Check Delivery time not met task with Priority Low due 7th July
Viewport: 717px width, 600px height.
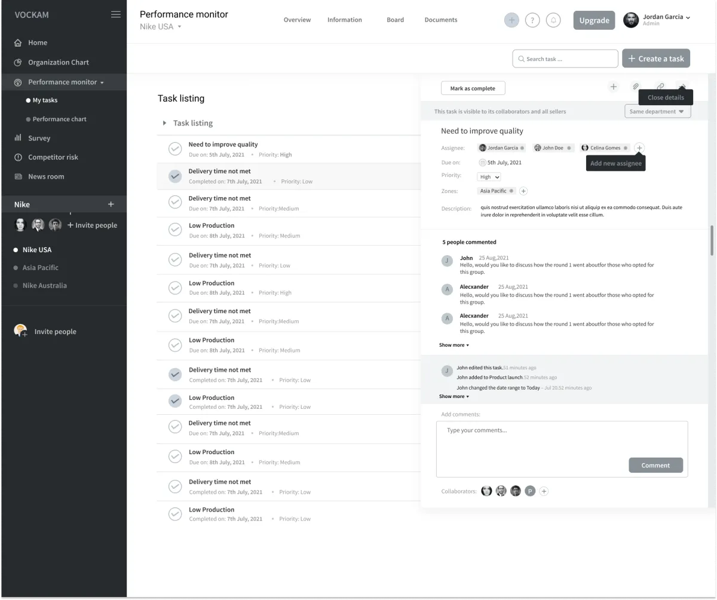(x=175, y=259)
